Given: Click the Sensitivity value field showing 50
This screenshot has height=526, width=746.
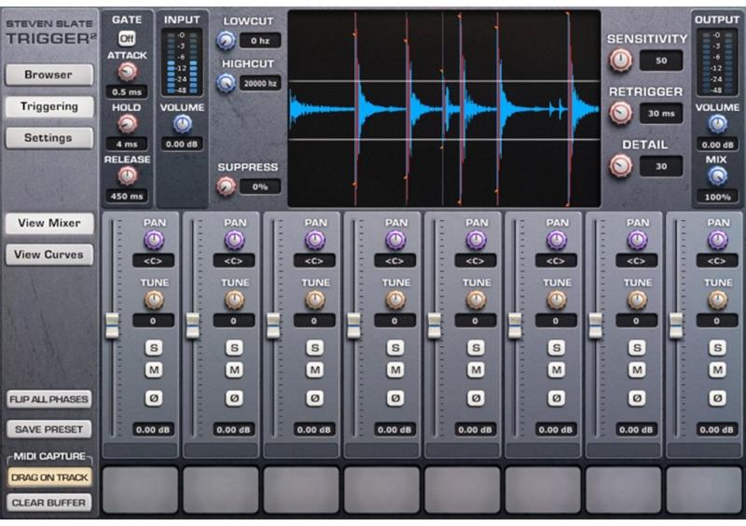Looking at the screenshot, I should click(661, 61).
